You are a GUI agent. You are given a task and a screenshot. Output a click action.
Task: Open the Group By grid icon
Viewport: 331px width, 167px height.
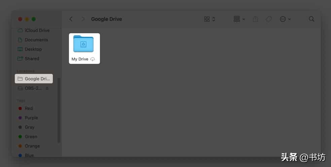pos(236,19)
